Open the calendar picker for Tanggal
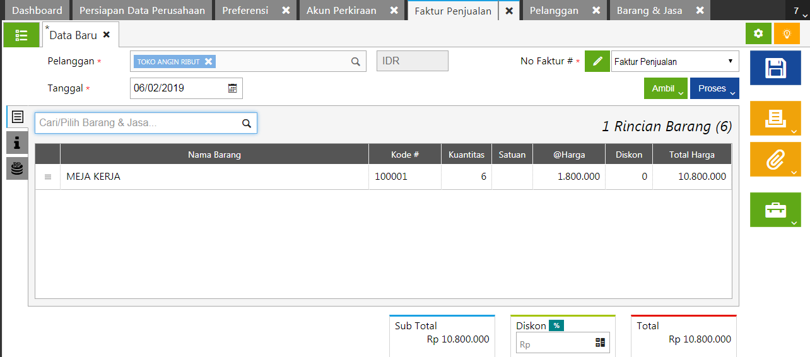 pyautogui.click(x=232, y=88)
